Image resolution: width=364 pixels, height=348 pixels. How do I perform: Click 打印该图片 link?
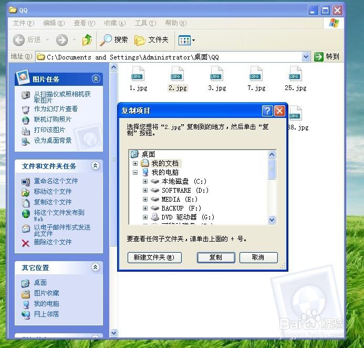tap(49, 130)
